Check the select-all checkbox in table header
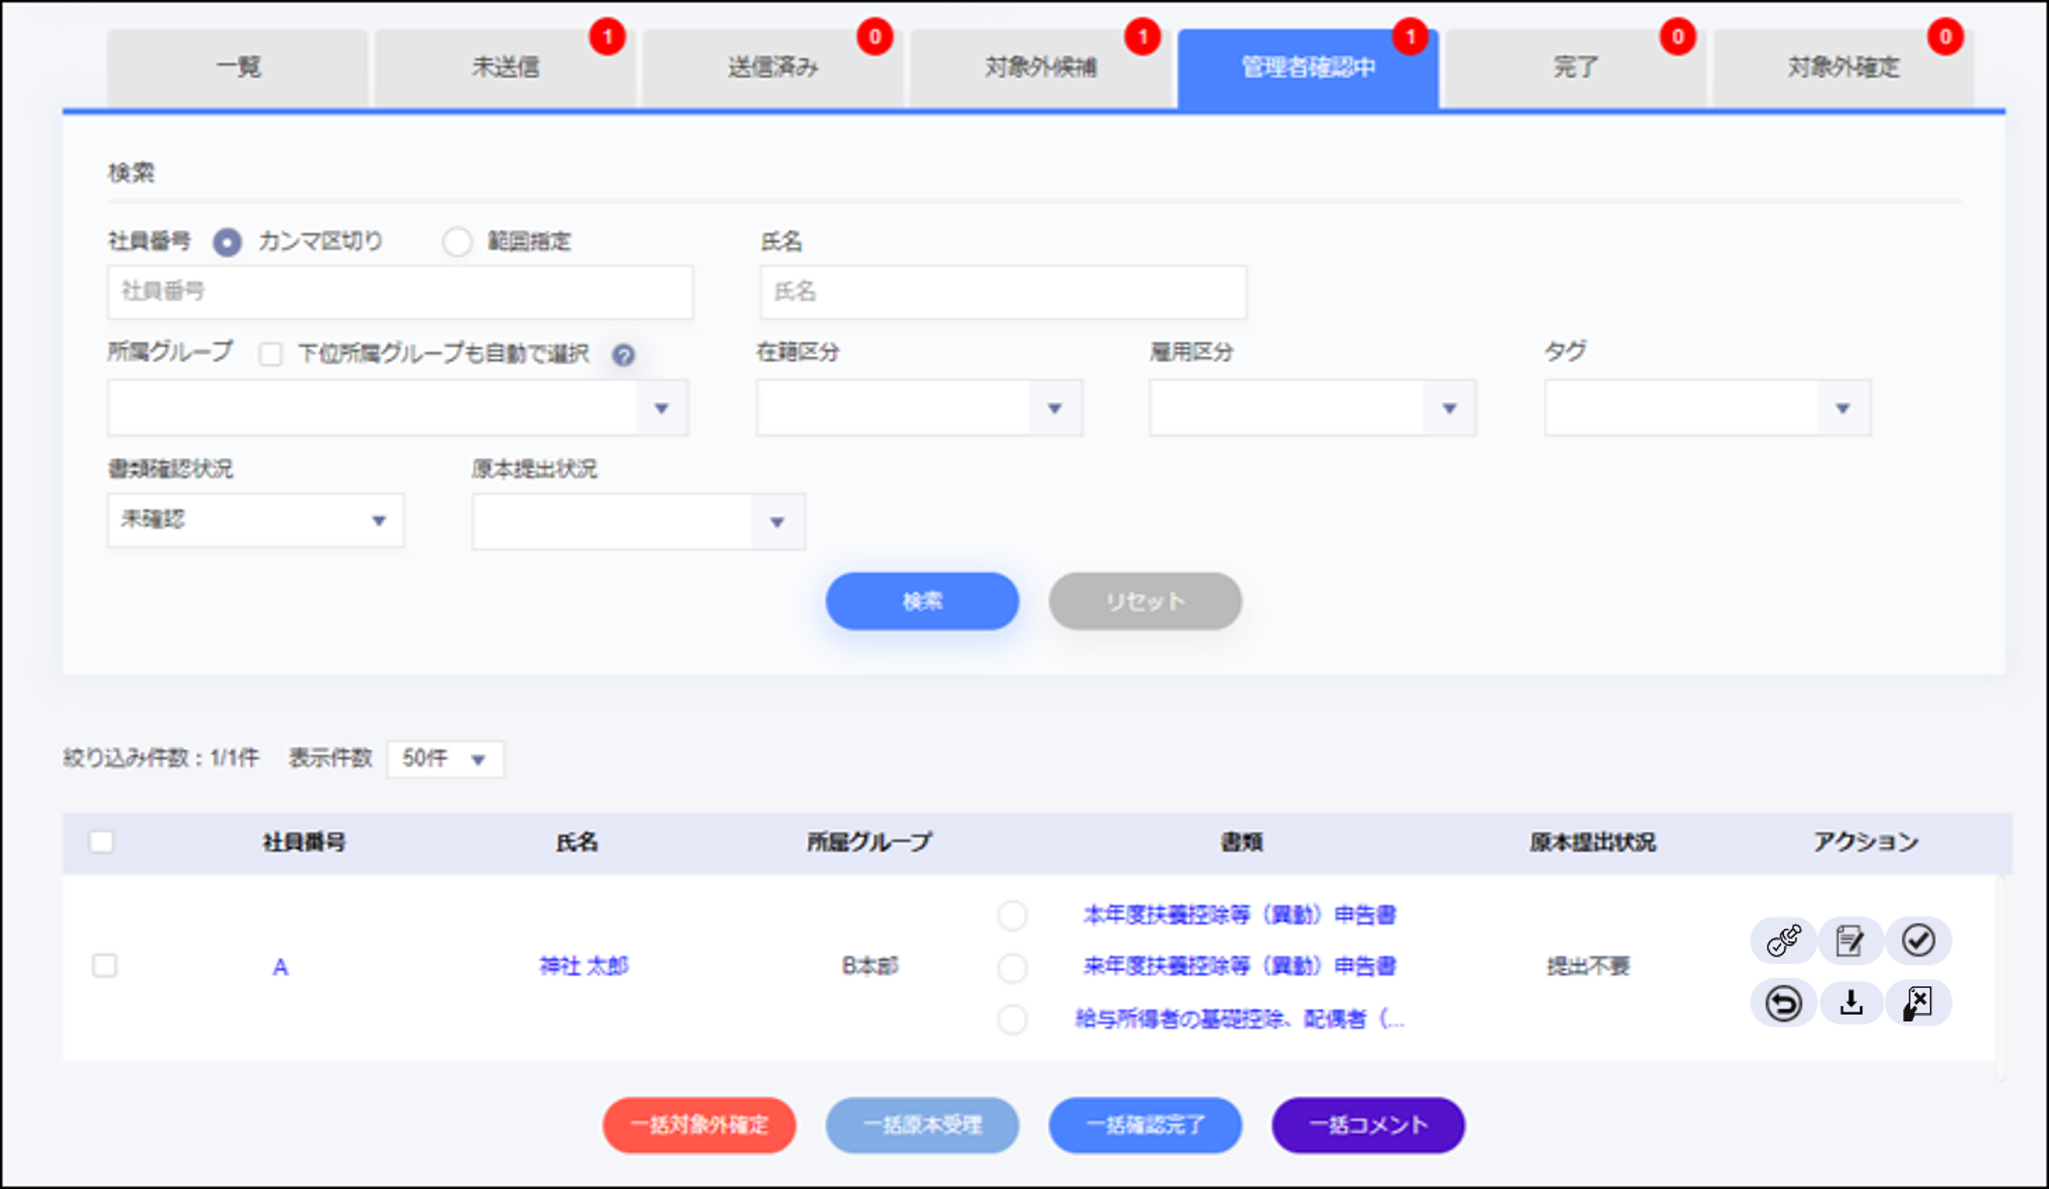2049x1189 pixels. point(103,844)
